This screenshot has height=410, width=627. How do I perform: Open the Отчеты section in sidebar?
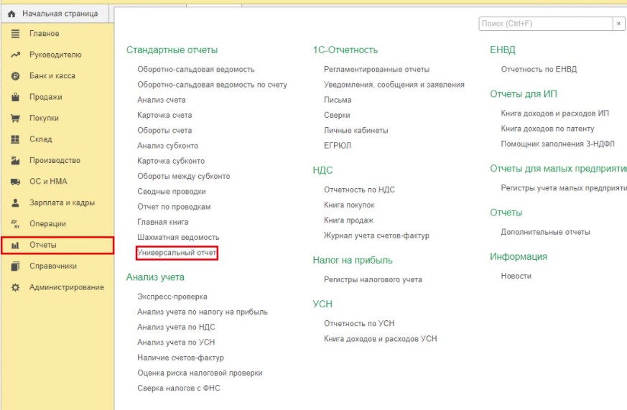[x=43, y=245]
